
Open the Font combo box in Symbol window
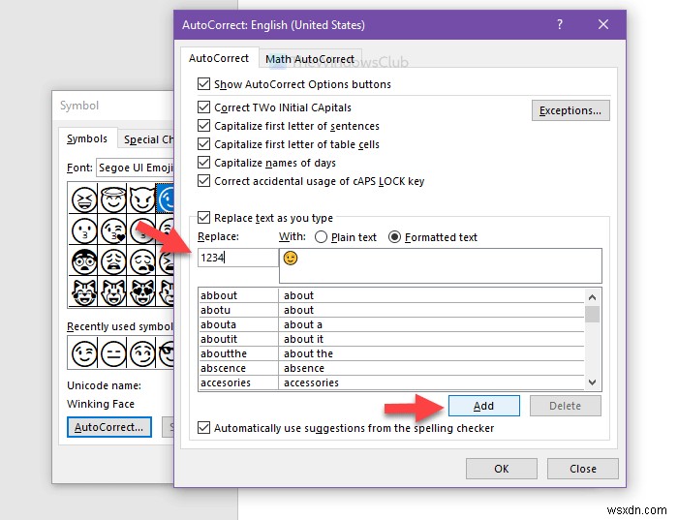(135, 168)
